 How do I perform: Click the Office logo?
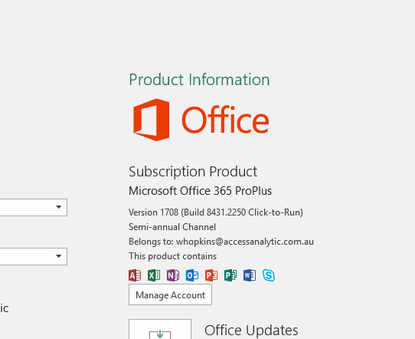pyautogui.click(x=201, y=120)
